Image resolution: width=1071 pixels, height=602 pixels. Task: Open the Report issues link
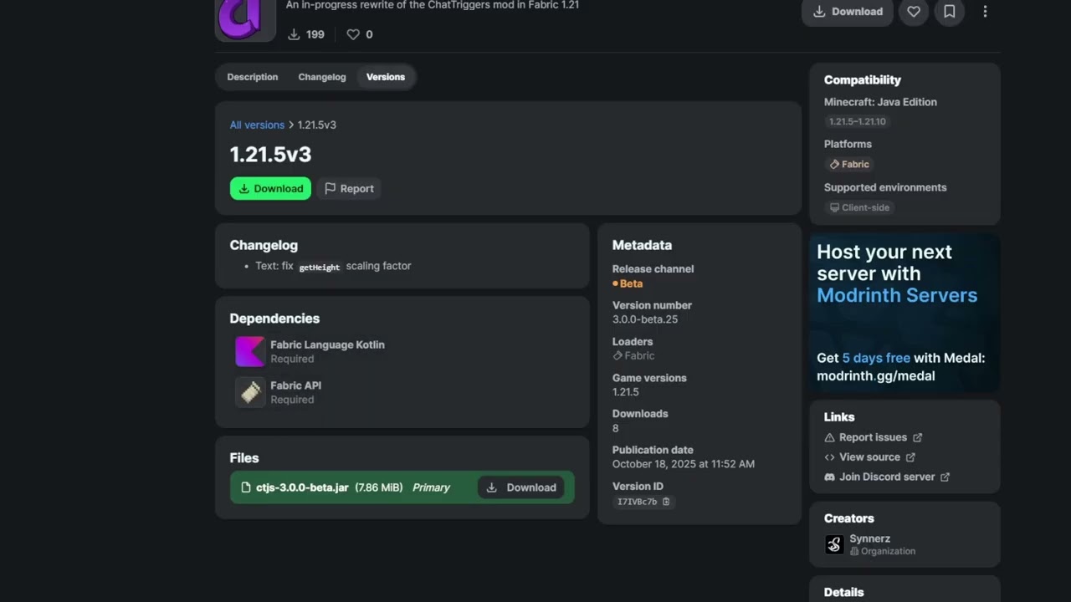(x=873, y=437)
